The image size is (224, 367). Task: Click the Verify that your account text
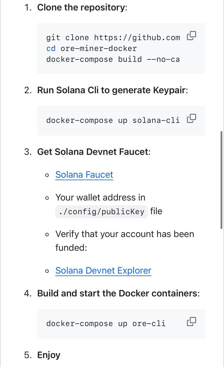[125, 234]
